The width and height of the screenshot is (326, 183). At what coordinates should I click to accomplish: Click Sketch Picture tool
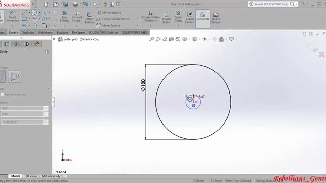point(216,18)
